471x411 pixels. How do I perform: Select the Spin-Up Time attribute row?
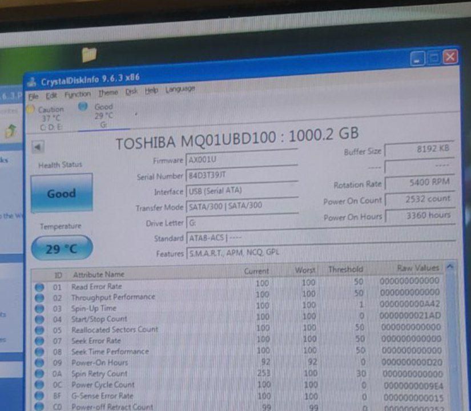(237, 306)
